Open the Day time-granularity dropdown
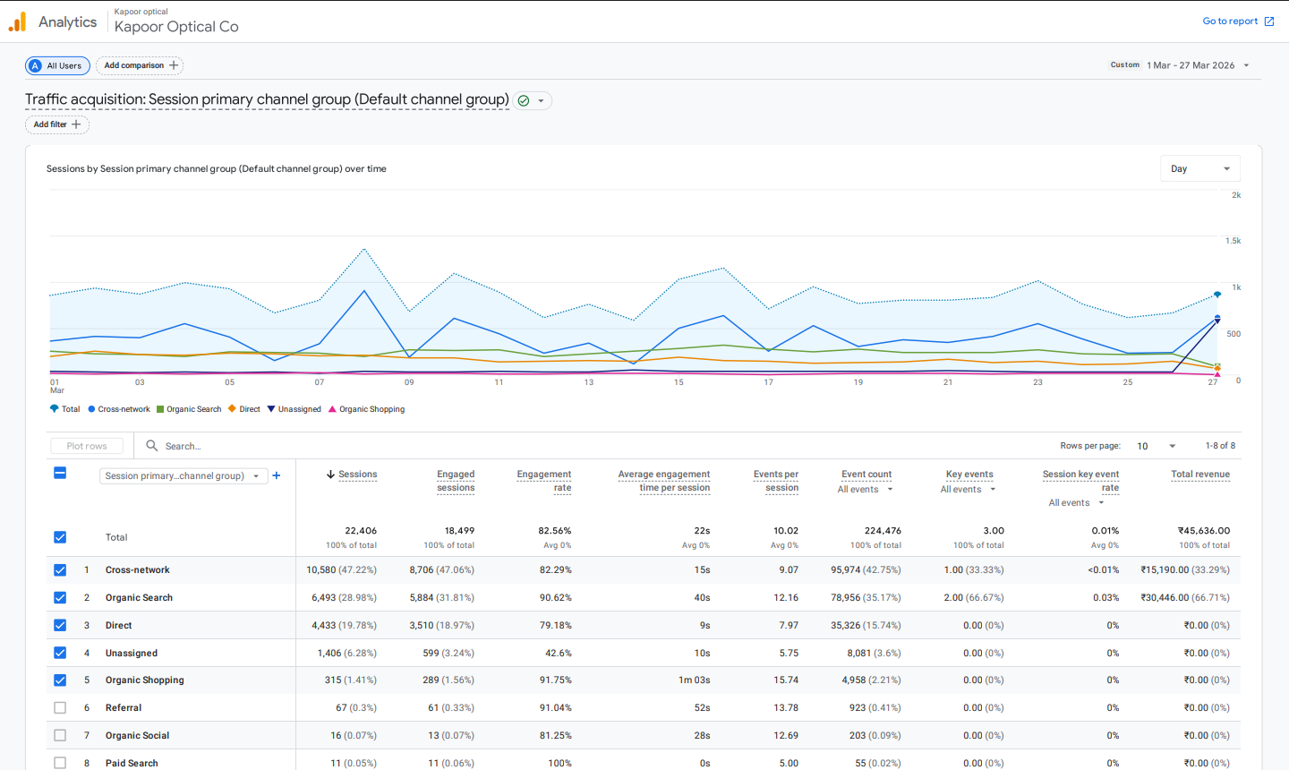 (1199, 167)
